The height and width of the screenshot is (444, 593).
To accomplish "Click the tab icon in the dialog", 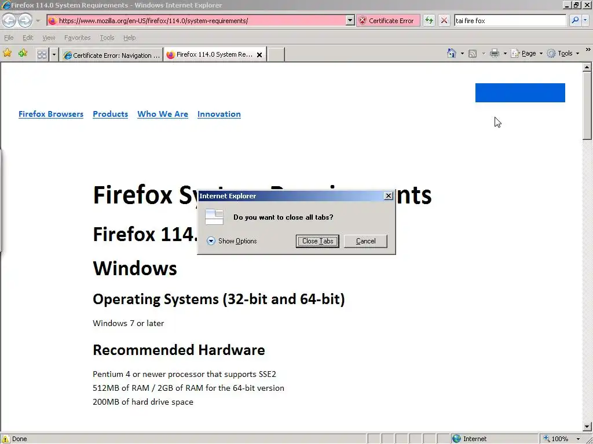I will click(x=214, y=217).
